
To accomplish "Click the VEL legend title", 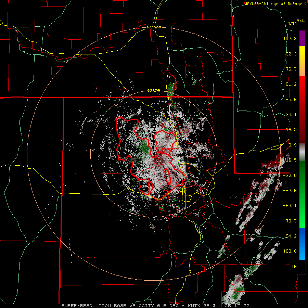I will pos(301,21).
